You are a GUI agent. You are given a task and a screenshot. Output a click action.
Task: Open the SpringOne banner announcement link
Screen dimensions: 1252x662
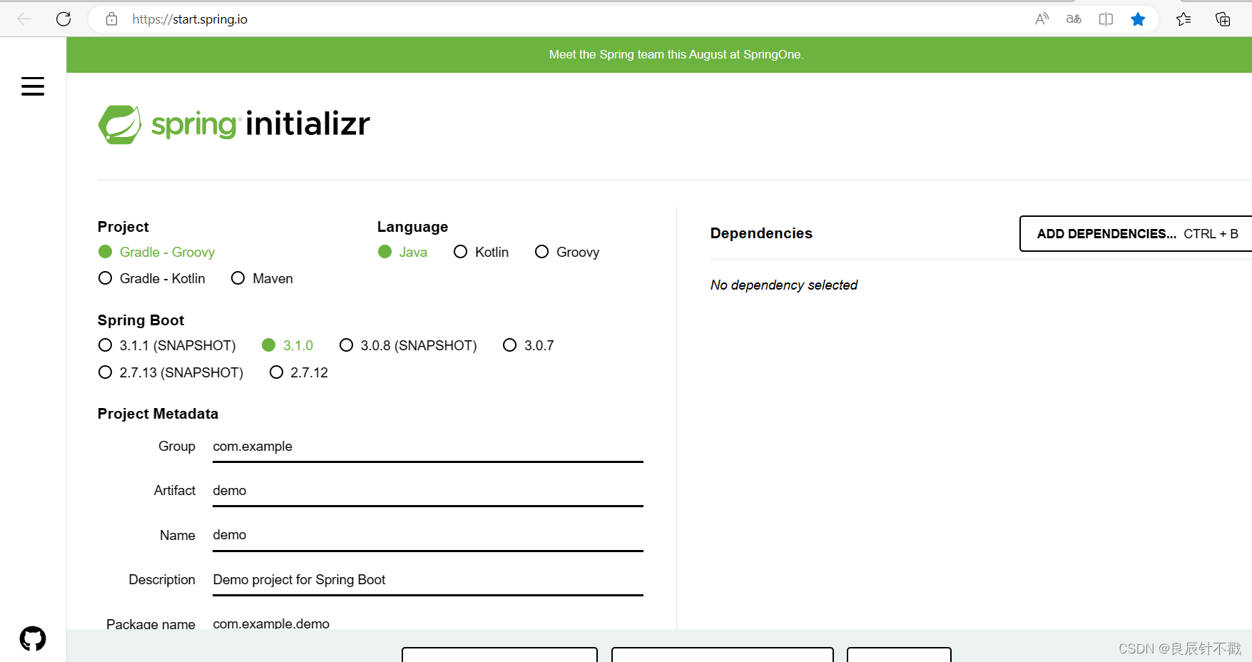676,54
